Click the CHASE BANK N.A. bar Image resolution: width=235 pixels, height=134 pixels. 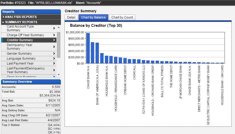coord(88,48)
